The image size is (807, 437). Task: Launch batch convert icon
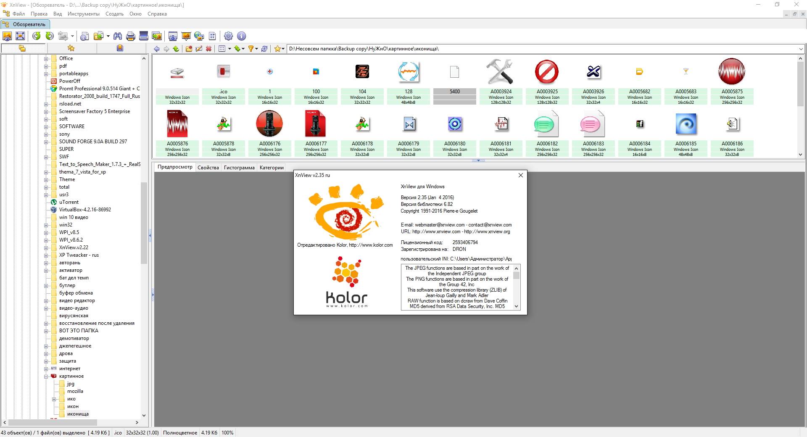point(157,36)
